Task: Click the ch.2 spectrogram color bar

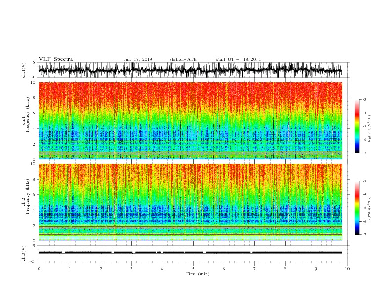Action: [x=357, y=208]
